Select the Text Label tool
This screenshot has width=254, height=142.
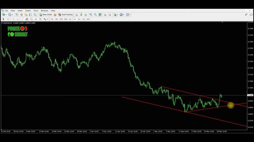pyautogui.click(x=40, y=19)
